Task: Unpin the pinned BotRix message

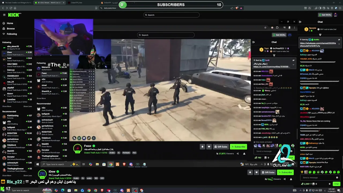Action: pos(339,40)
